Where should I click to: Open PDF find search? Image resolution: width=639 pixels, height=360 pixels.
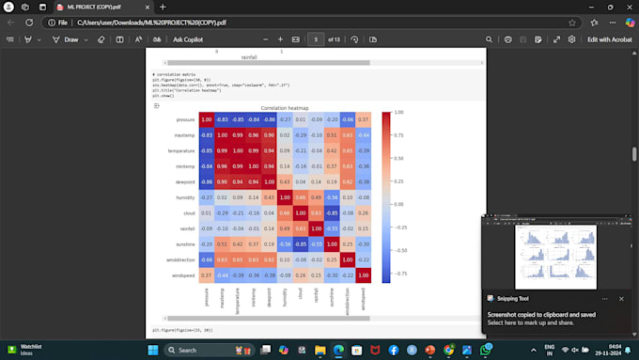489,39
